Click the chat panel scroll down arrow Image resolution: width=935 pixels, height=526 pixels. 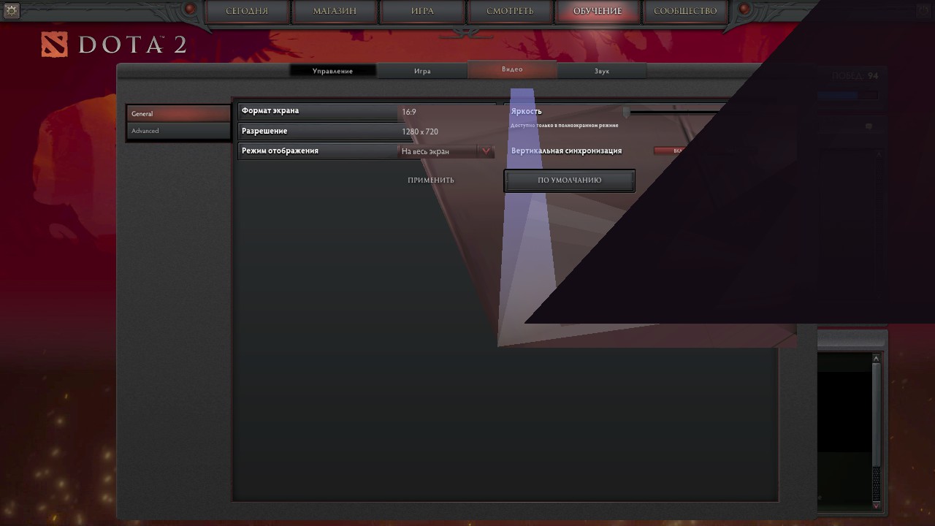pos(877,505)
